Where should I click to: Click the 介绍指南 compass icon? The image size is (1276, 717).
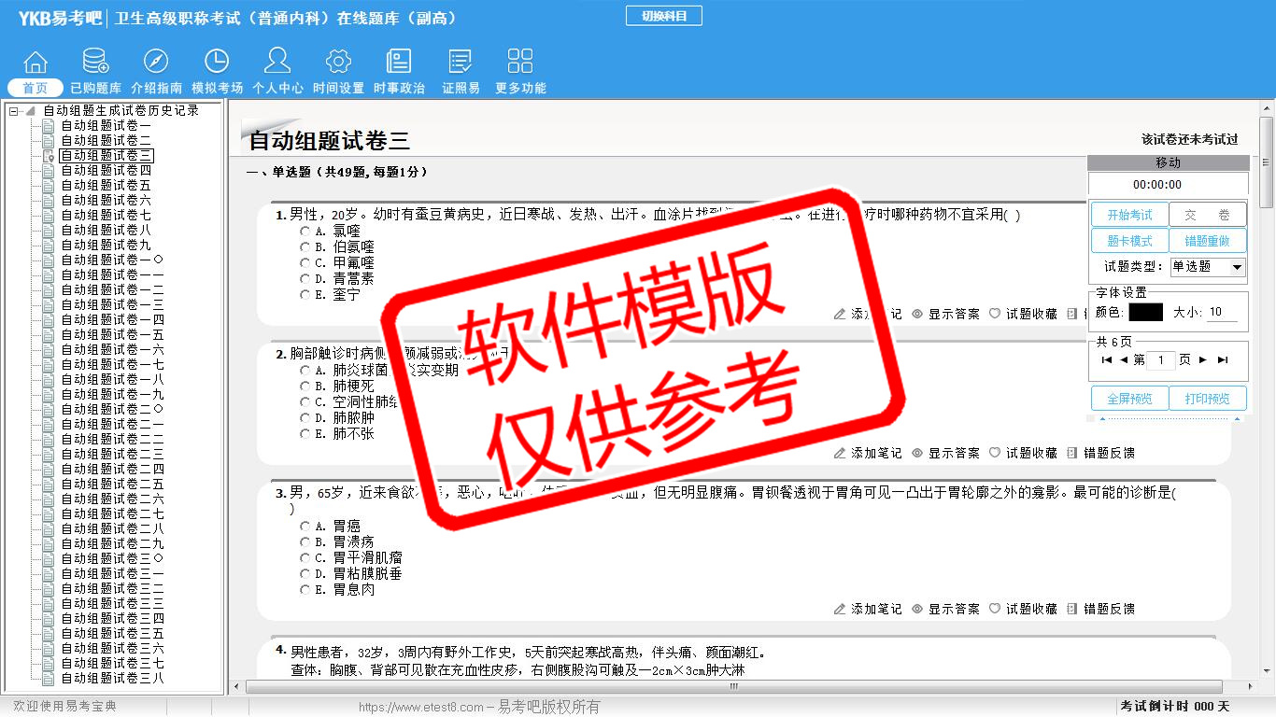coord(156,63)
